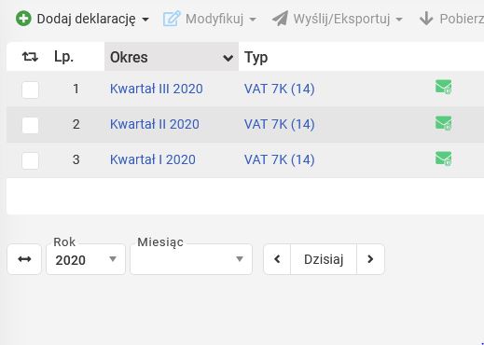Click the Modyfikuj pencil edit icon

[172, 19]
